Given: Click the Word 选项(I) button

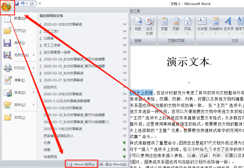Looking at the screenshot, I should point(82,164).
